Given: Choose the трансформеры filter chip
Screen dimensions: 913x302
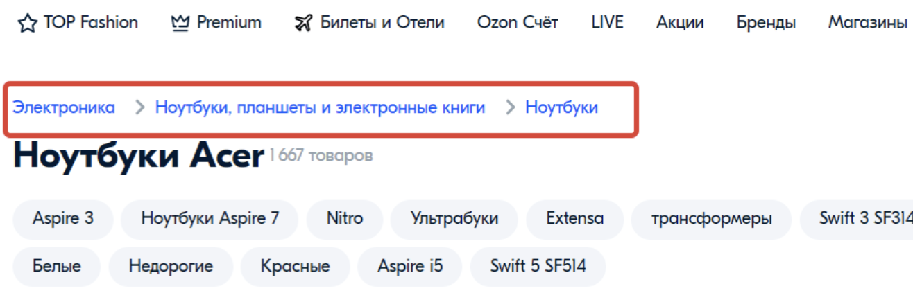Looking at the screenshot, I should (711, 219).
